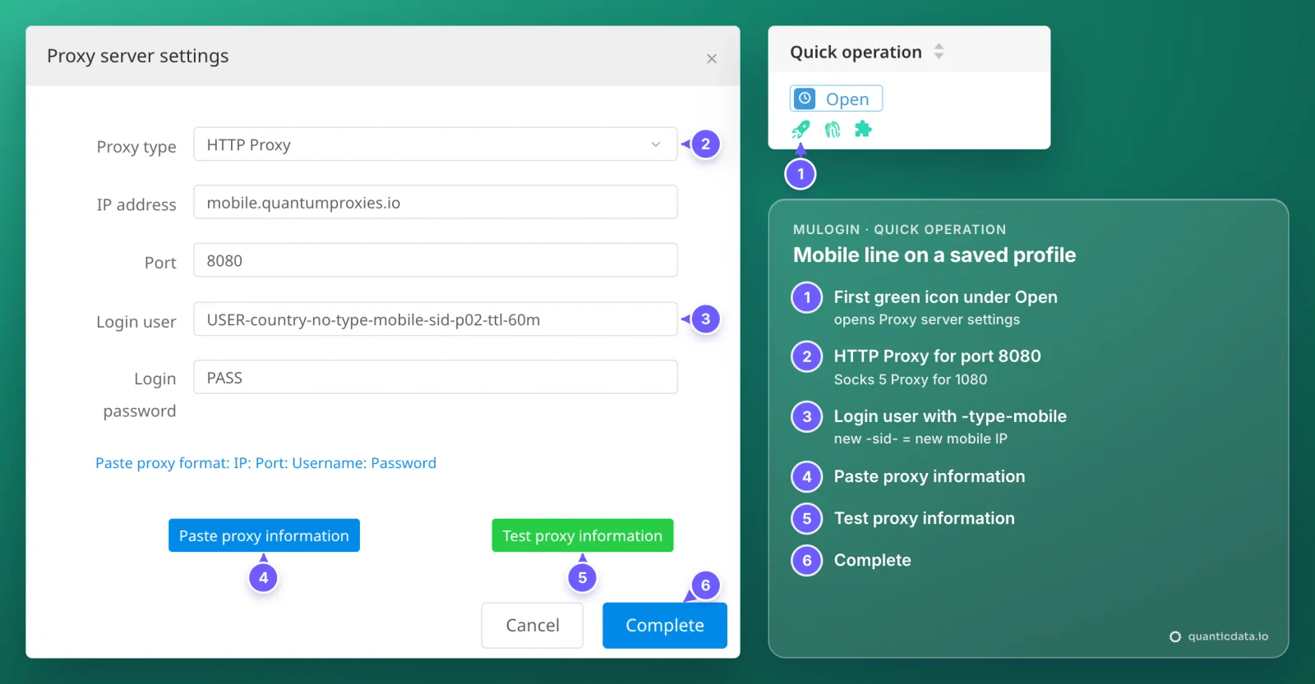The image size is (1315, 684).
Task: Click the Cancel button
Action: click(x=533, y=626)
